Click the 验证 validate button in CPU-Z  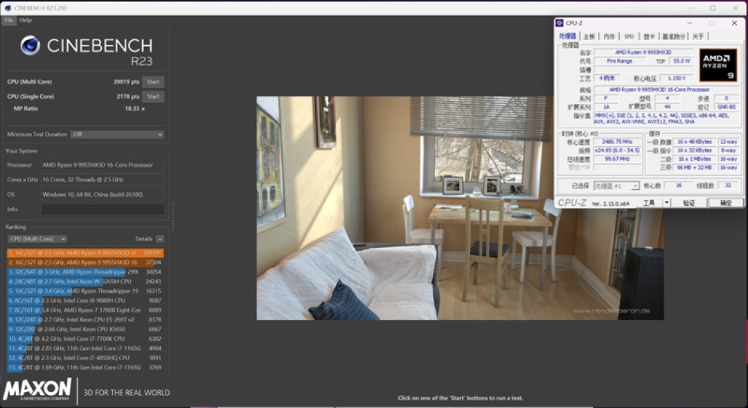(689, 203)
